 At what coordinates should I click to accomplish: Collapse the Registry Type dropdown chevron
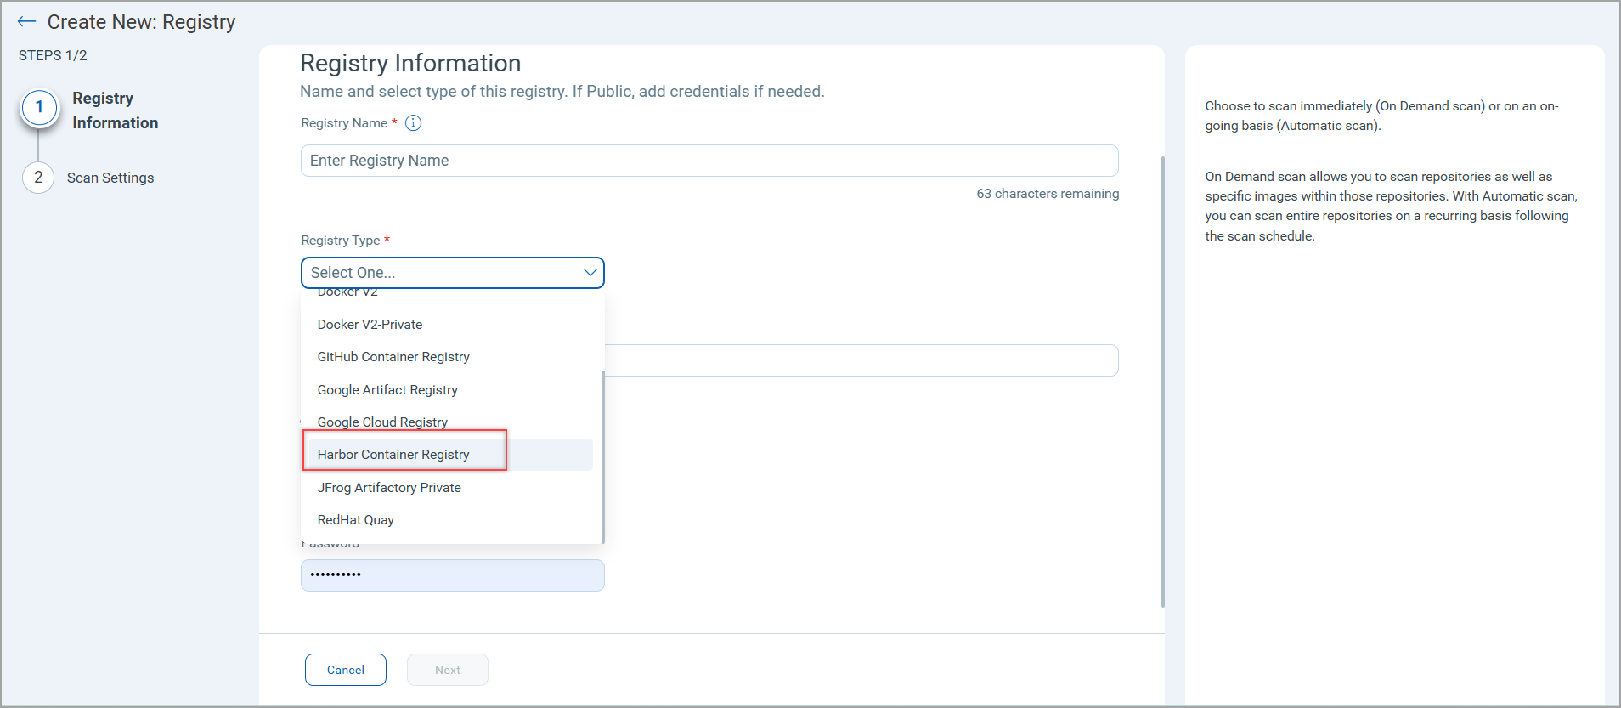pos(590,273)
